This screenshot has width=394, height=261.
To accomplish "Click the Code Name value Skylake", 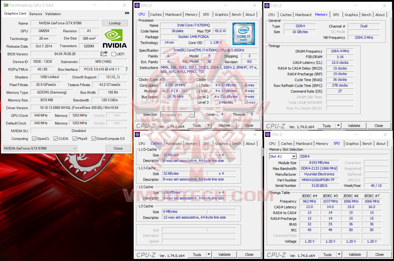I will click(177, 31).
